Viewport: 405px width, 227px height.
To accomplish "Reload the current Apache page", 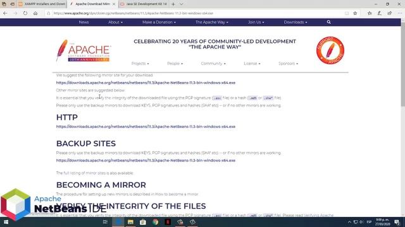I will pyautogui.click(x=25, y=13).
